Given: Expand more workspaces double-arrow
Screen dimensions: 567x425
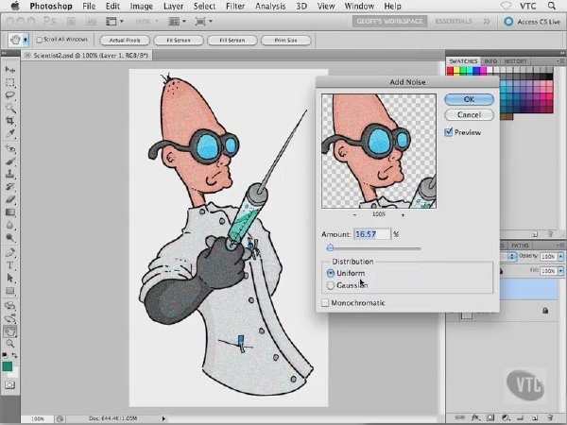Looking at the screenshot, I should pyautogui.click(x=487, y=22).
